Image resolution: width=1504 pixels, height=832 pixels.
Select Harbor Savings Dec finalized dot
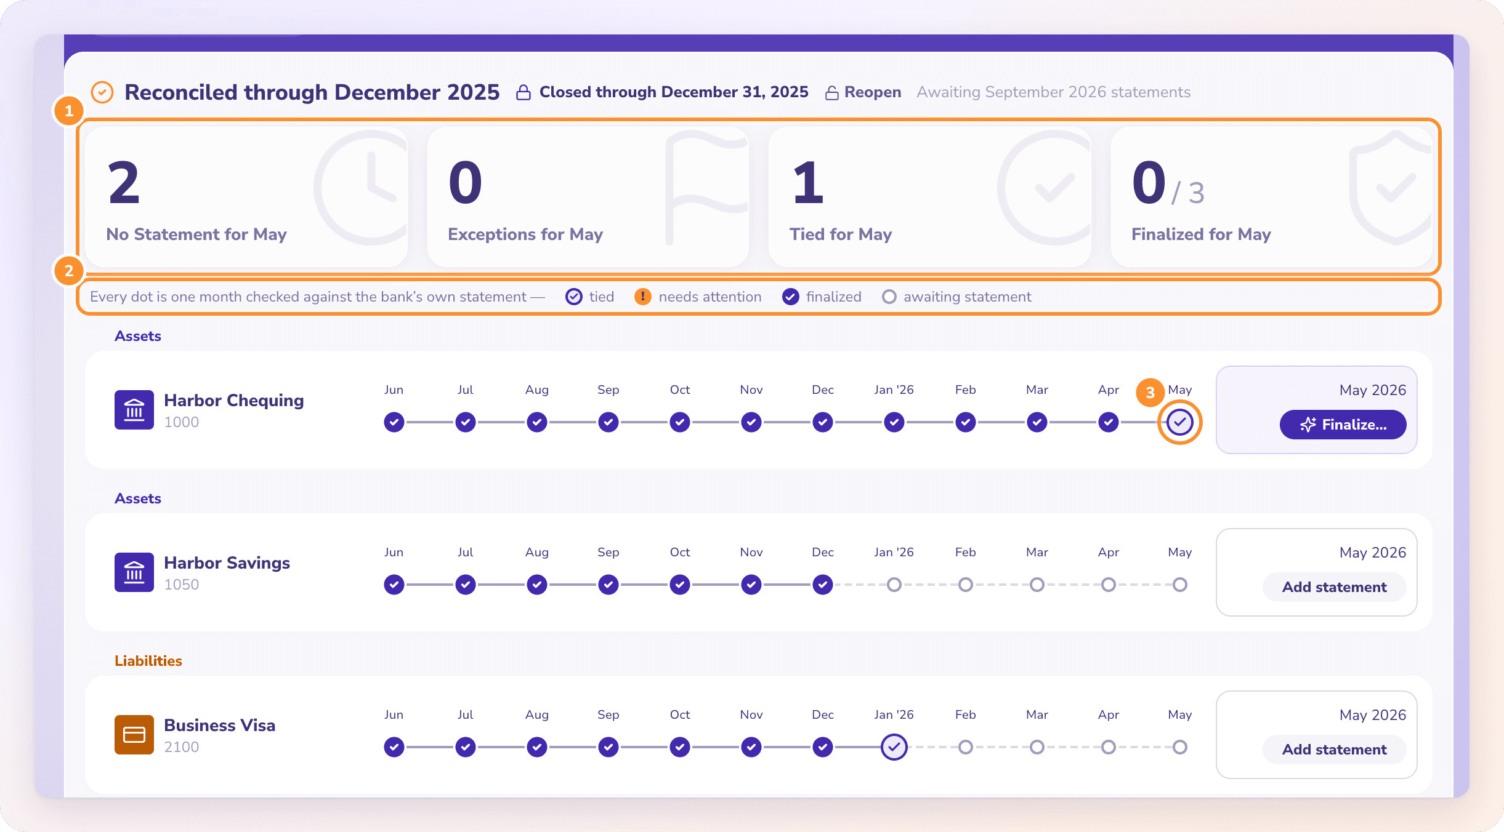click(823, 585)
